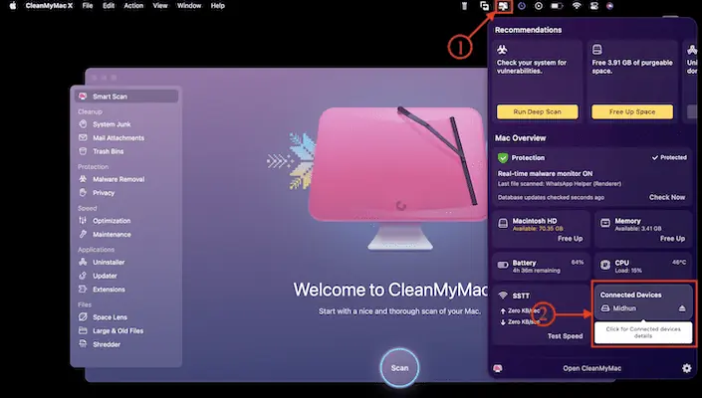Screen dimensions: 702x398
Task: Click the Mail Attachments envelope icon
Action: [x=83, y=137]
